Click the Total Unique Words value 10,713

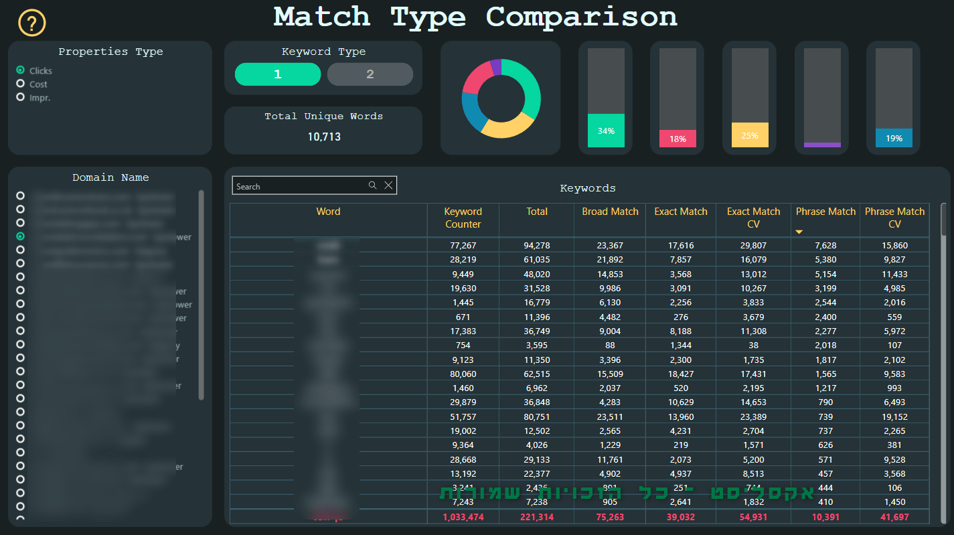tap(324, 137)
